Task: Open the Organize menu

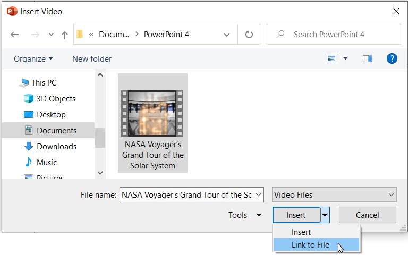Action: pos(33,59)
